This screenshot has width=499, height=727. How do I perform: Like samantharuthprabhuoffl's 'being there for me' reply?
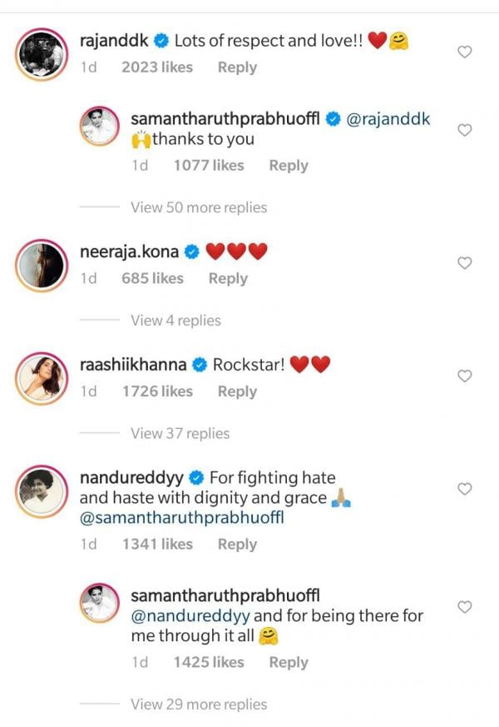[x=466, y=607]
